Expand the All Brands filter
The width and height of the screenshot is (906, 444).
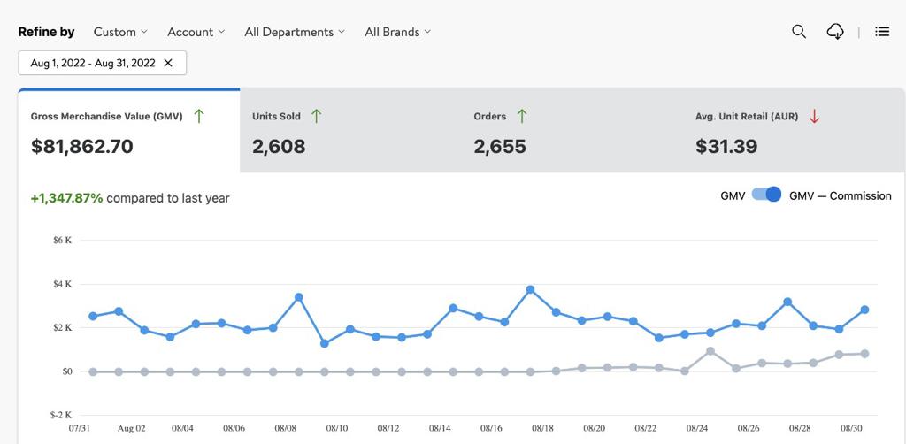(397, 32)
